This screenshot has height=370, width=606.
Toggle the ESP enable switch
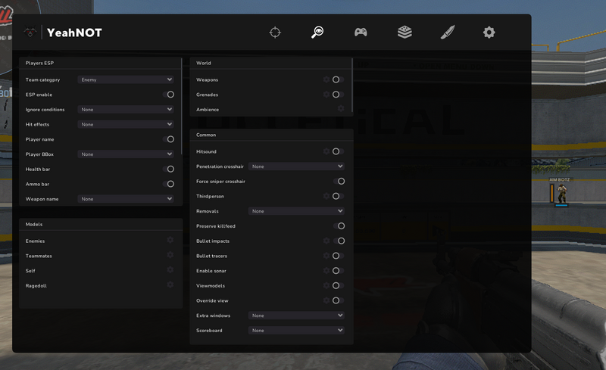coord(168,95)
